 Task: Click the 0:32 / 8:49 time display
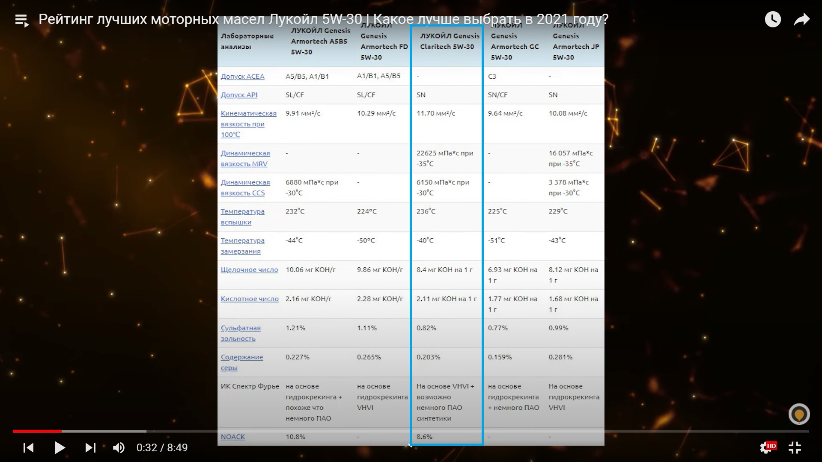click(162, 447)
